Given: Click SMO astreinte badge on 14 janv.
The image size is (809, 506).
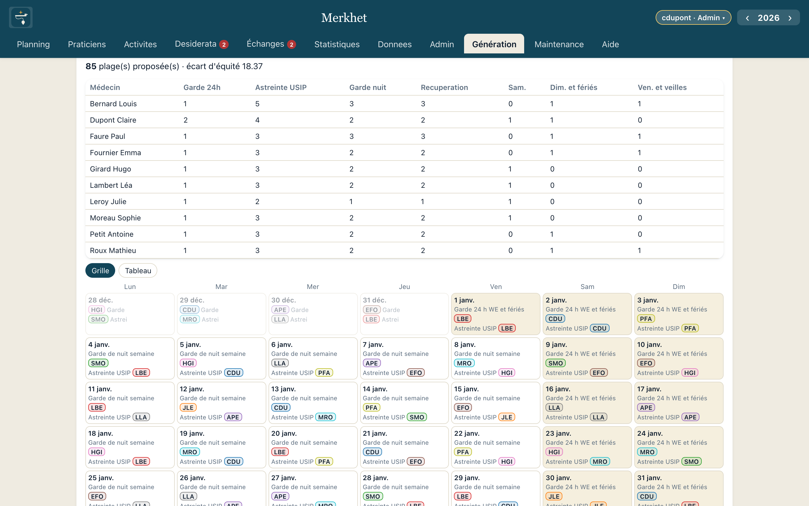Looking at the screenshot, I should tap(417, 417).
